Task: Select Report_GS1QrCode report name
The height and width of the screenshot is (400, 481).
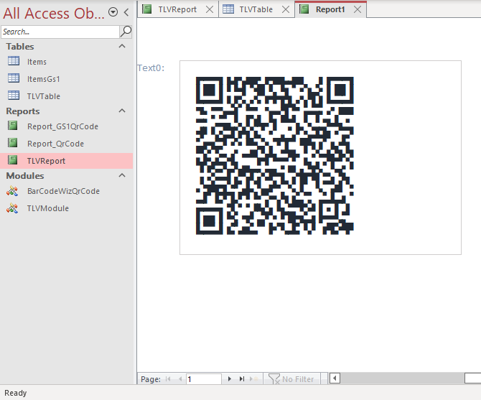Action: [62, 126]
